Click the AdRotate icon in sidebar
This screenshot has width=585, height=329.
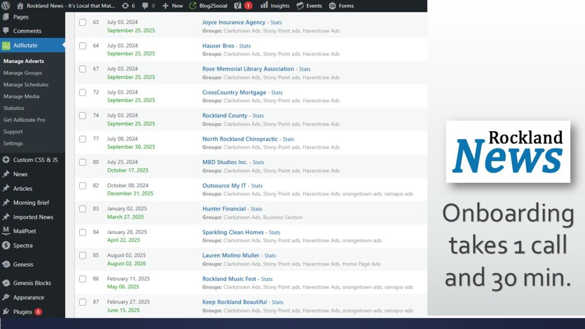pos(6,45)
